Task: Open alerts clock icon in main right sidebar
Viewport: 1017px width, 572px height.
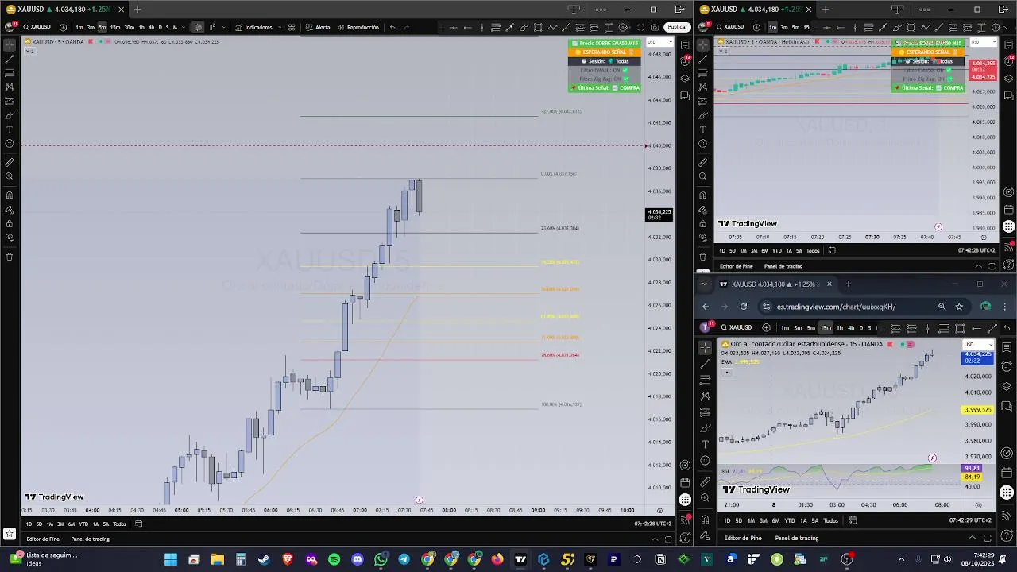Action: [685, 60]
